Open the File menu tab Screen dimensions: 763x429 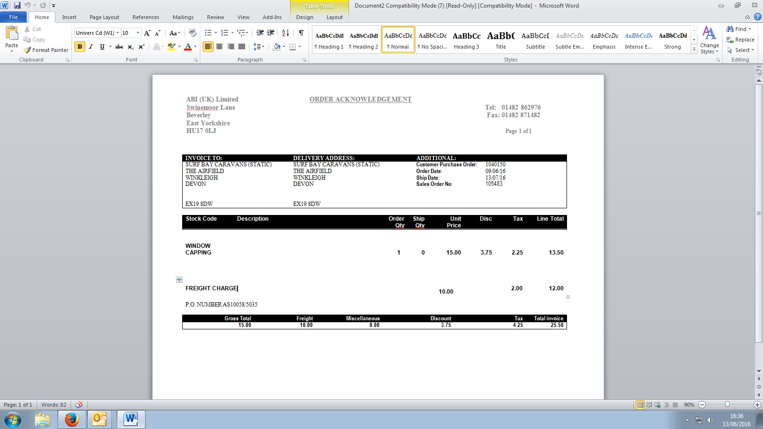13,17
